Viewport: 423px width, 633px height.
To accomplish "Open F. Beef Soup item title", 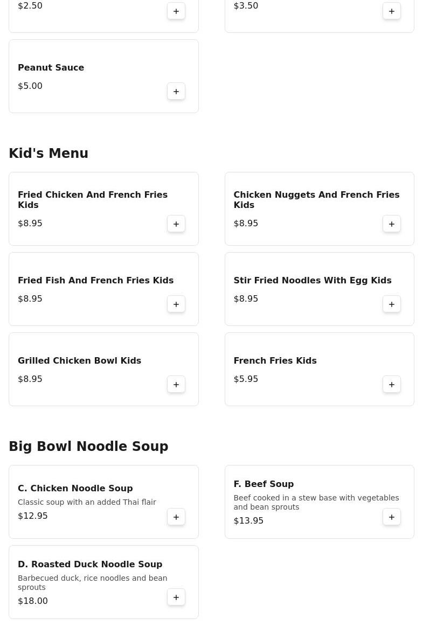I will click(x=263, y=484).
